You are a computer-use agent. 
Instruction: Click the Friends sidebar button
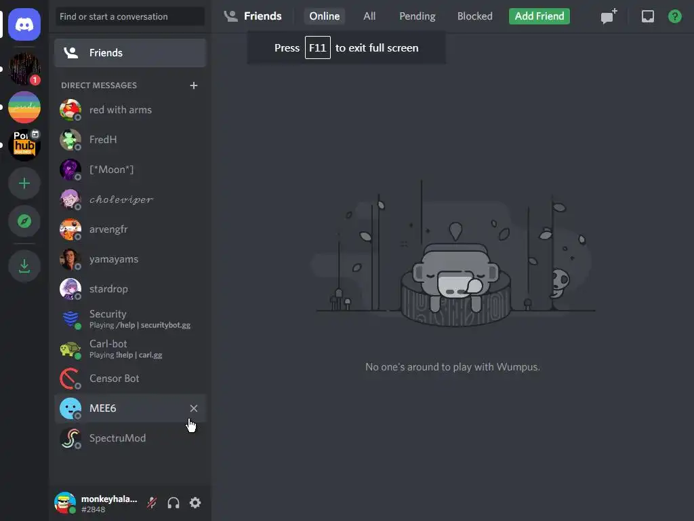[130, 53]
